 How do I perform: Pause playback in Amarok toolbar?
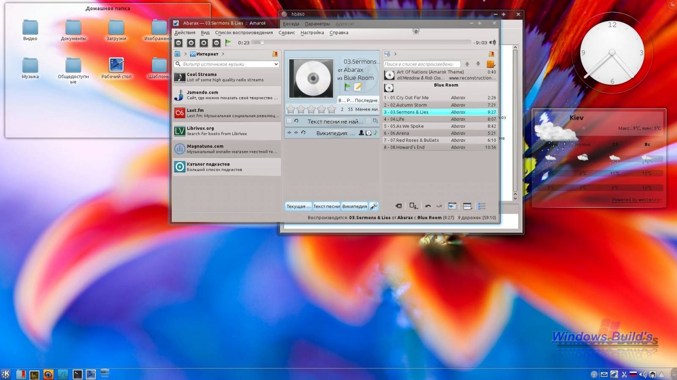pyautogui.click(x=191, y=43)
